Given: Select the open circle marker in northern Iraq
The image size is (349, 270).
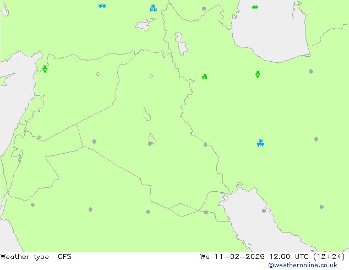Looking at the screenshot, I should point(151,77).
